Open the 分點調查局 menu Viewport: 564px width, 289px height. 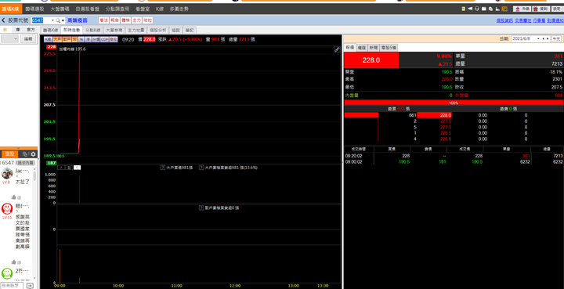(x=117, y=9)
